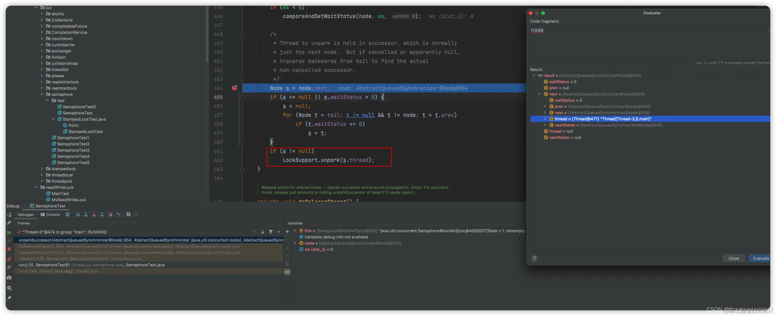
Task: Click the Trace Current Stream Chain icon
Action: click(136, 214)
